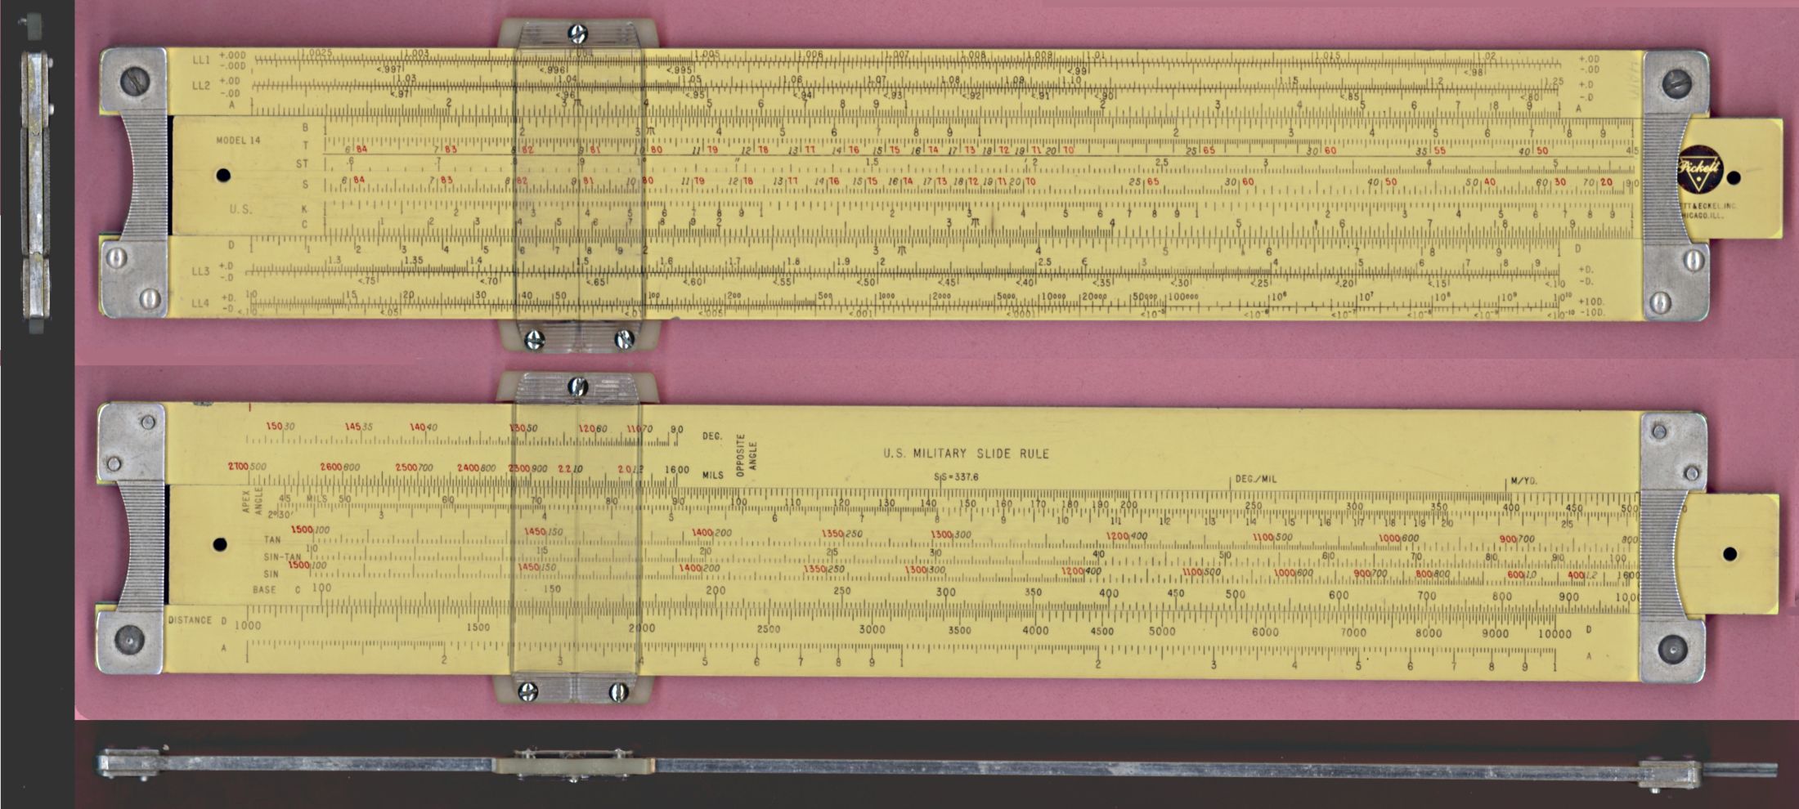Viewport: 1799px width, 809px height.
Task: Click the M/YD. gauge mark
Action: click(1523, 481)
